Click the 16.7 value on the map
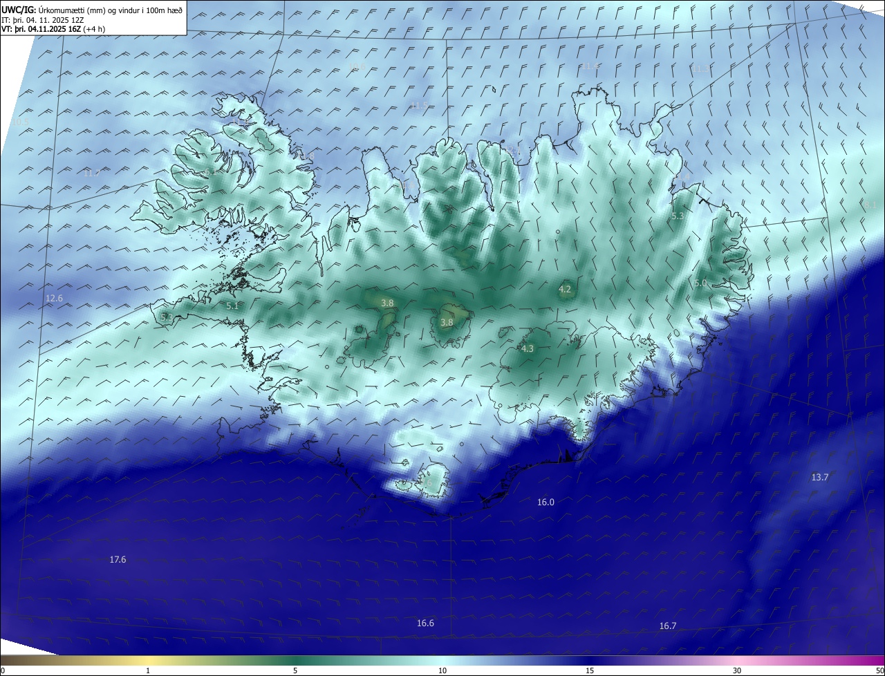885x676 pixels. (667, 626)
